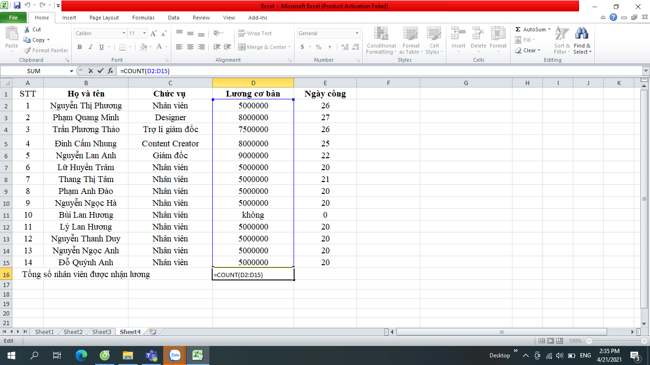This screenshot has width=650, height=365.
Task: Open the General number format dropdown
Action: (357, 33)
